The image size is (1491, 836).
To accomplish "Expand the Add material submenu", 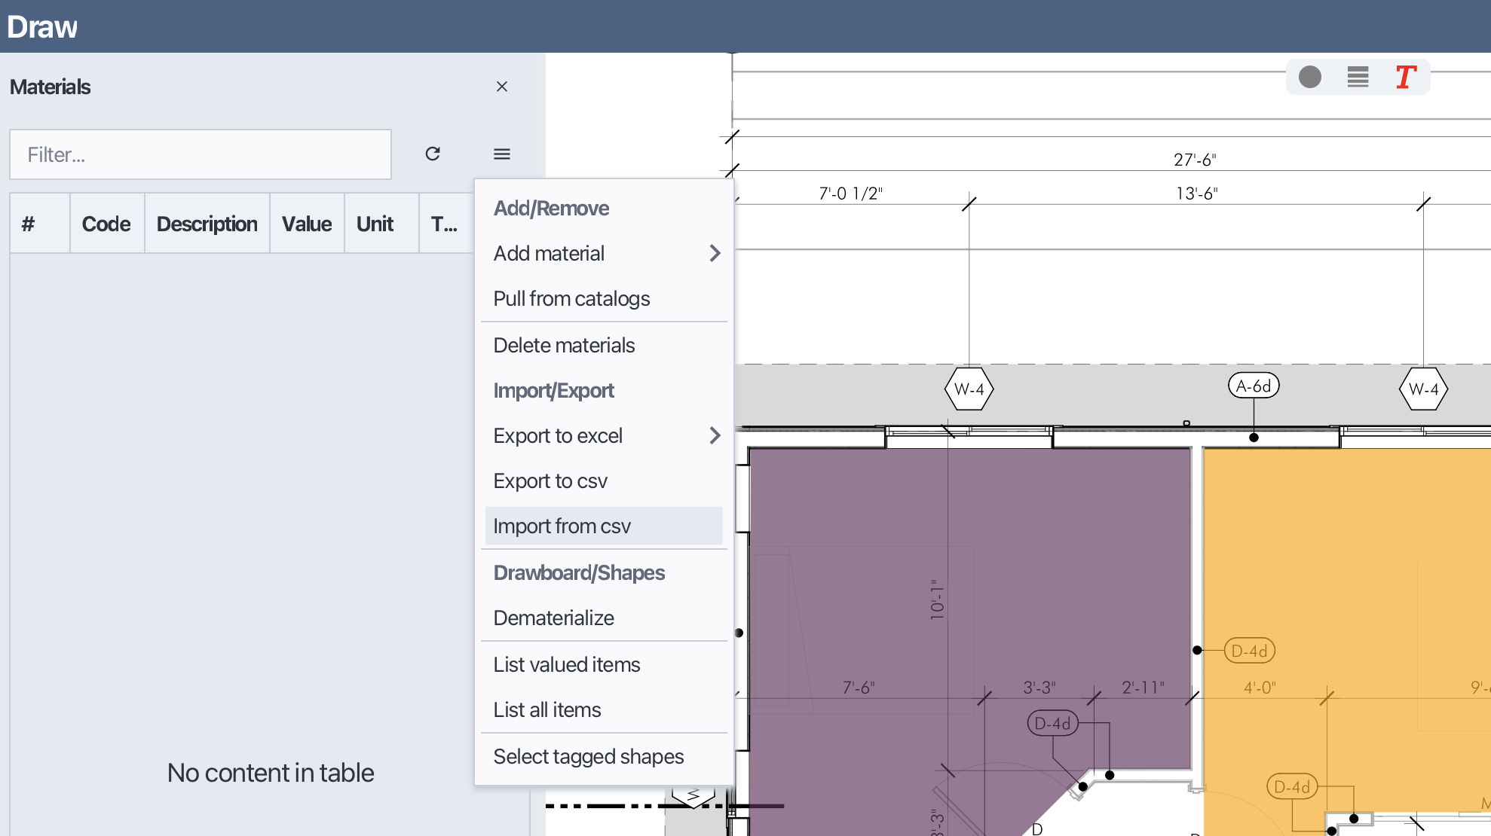I will tap(549, 253).
